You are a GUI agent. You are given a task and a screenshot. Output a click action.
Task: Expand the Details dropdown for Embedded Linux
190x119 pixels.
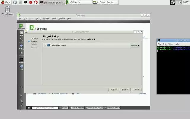coord(135,45)
